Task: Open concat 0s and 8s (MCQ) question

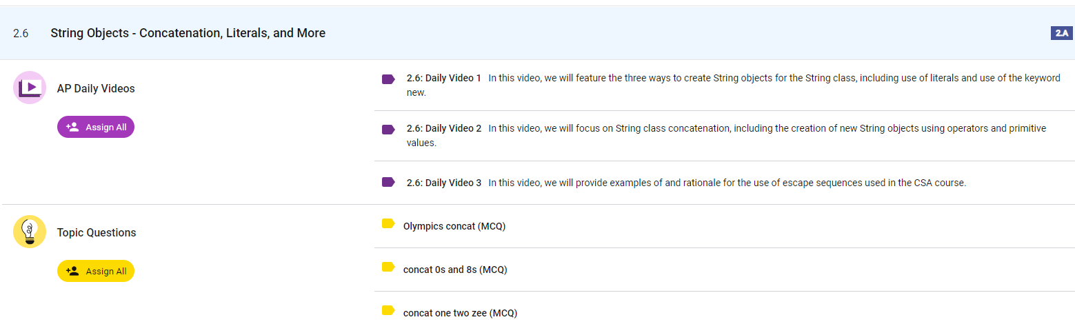Action: tap(455, 270)
